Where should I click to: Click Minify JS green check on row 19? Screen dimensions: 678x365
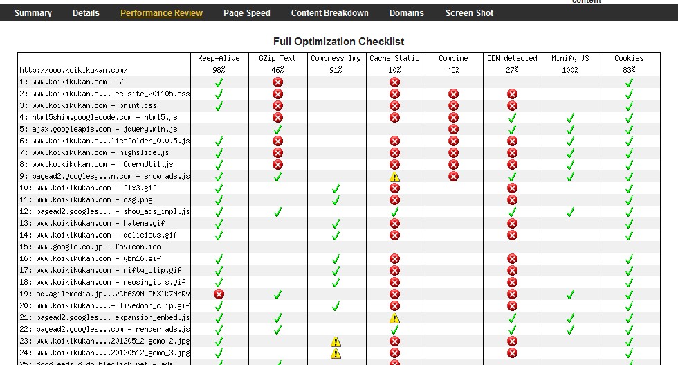(x=570, y=294)
